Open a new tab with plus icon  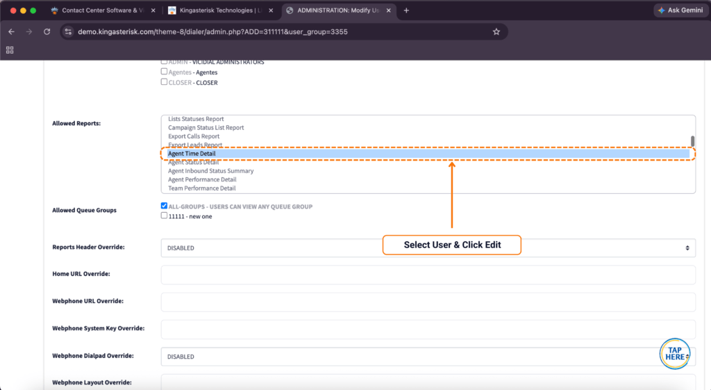[406, 10]
